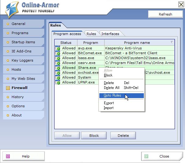Click the Tall Emu\Online Armor path

(140, 63)
